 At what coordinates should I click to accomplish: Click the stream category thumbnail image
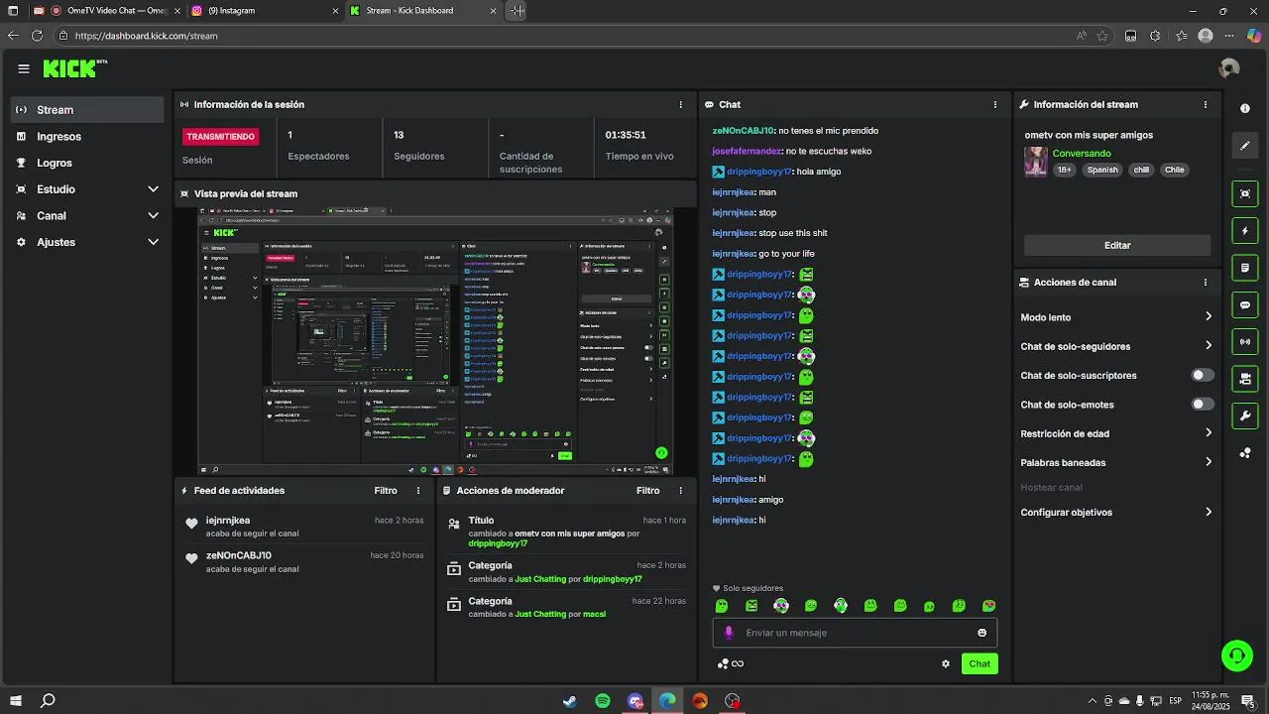[x=1036, y=162]
